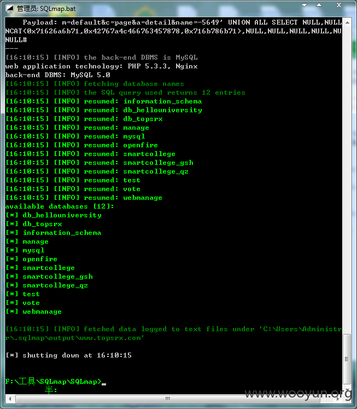
Task: Click "resumed: smartcollege_qz" log line
Action: click(x=97, y=171)
